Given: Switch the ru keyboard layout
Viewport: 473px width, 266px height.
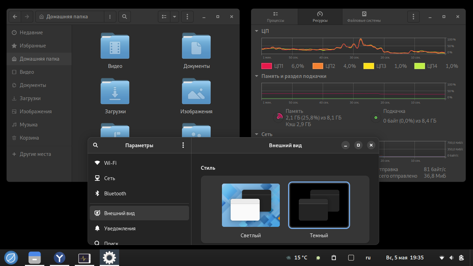Looking at the screenshot, I should 368,258.
